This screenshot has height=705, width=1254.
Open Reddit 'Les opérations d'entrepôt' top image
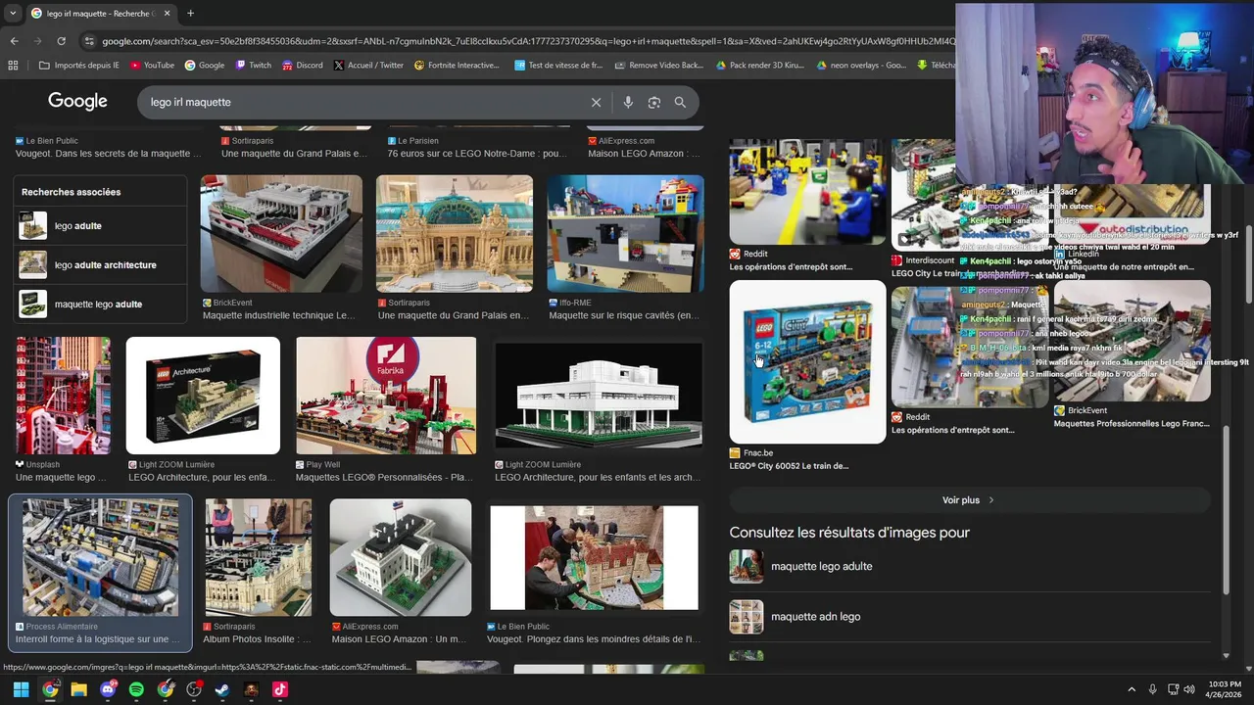[807, 192]
